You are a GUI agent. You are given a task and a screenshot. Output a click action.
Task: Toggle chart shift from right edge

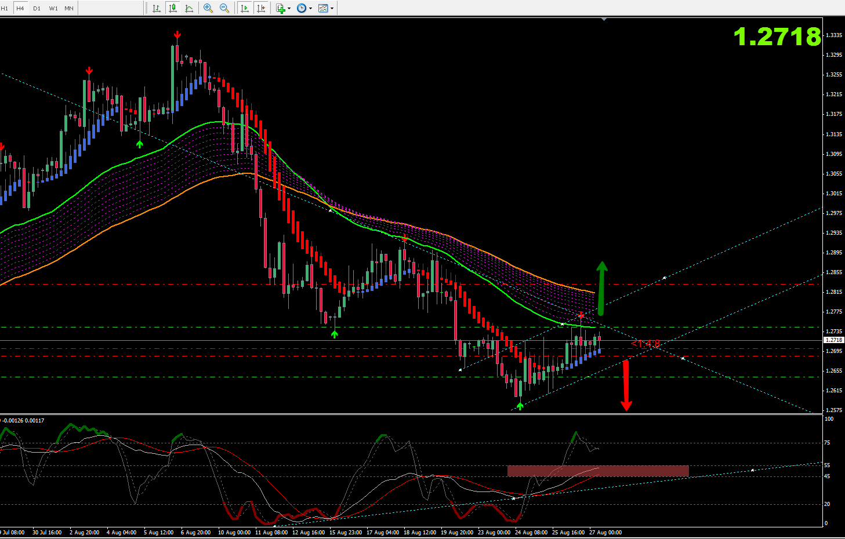tap(262, 8)
